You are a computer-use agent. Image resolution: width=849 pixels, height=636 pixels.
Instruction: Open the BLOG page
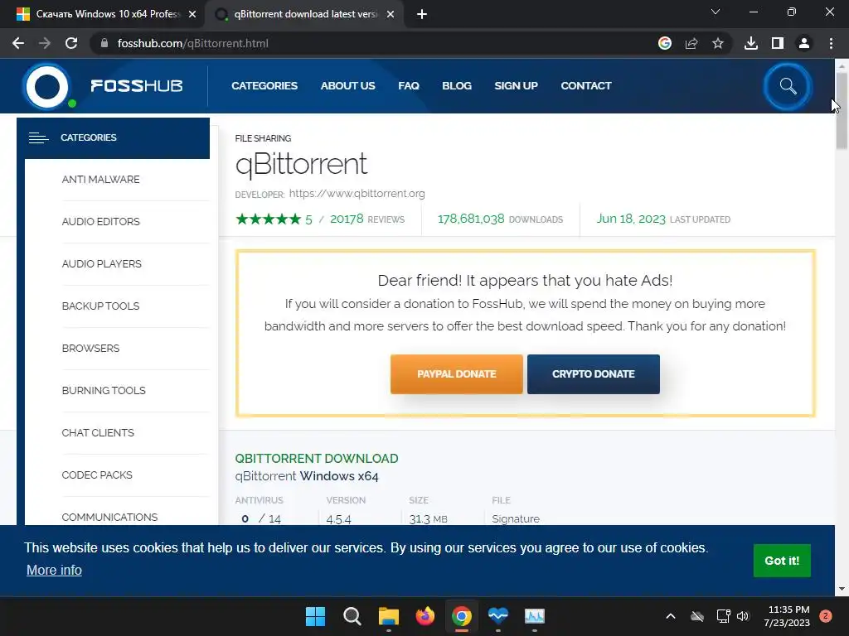tap(457, 86)
